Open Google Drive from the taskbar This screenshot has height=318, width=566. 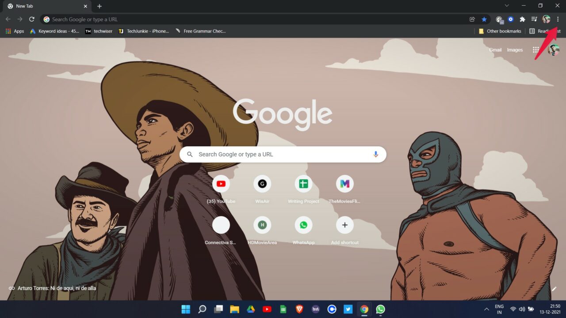click(x=251, y=309)
